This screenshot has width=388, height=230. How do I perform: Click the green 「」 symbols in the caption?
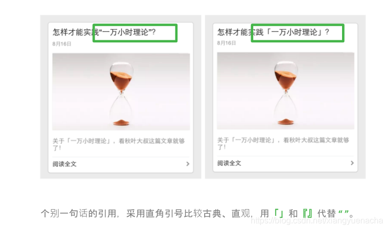coord(279,213)
